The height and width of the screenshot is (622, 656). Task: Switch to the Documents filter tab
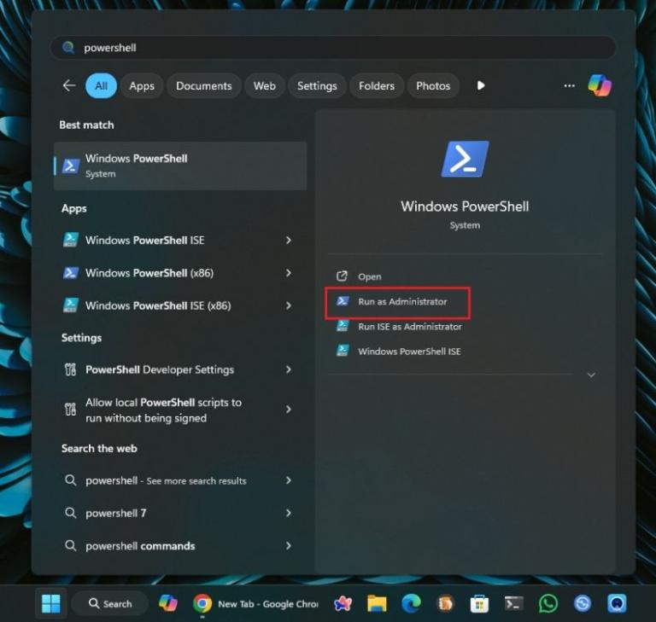[x=204, y=85]
